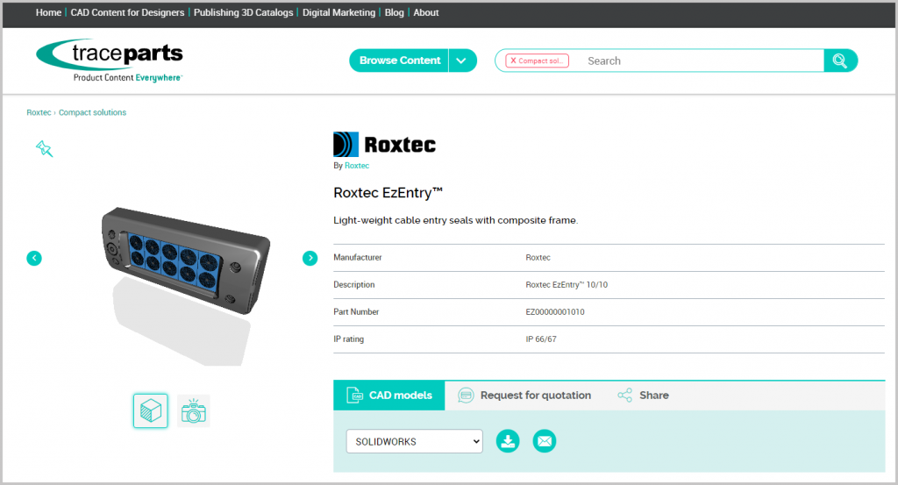Switch to the Request for quotation tab

[x=525, y=396]
